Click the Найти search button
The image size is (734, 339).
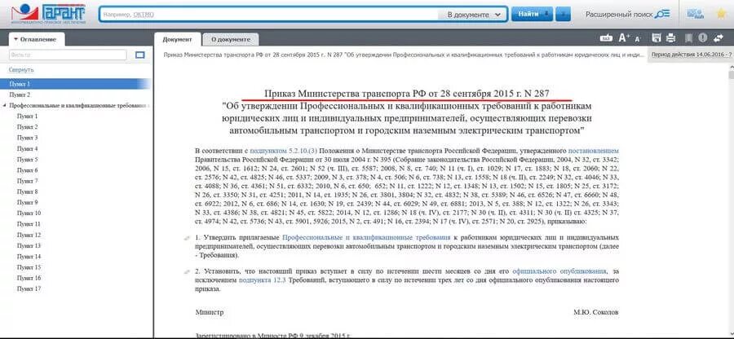pyautogui.click(x=533, y=15)
